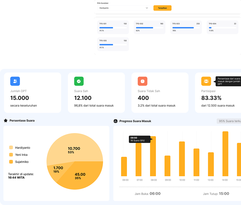Click the tallest bar at 14:00
The height and width of the screenshot is (205, 241).
(x=225, y=154)
